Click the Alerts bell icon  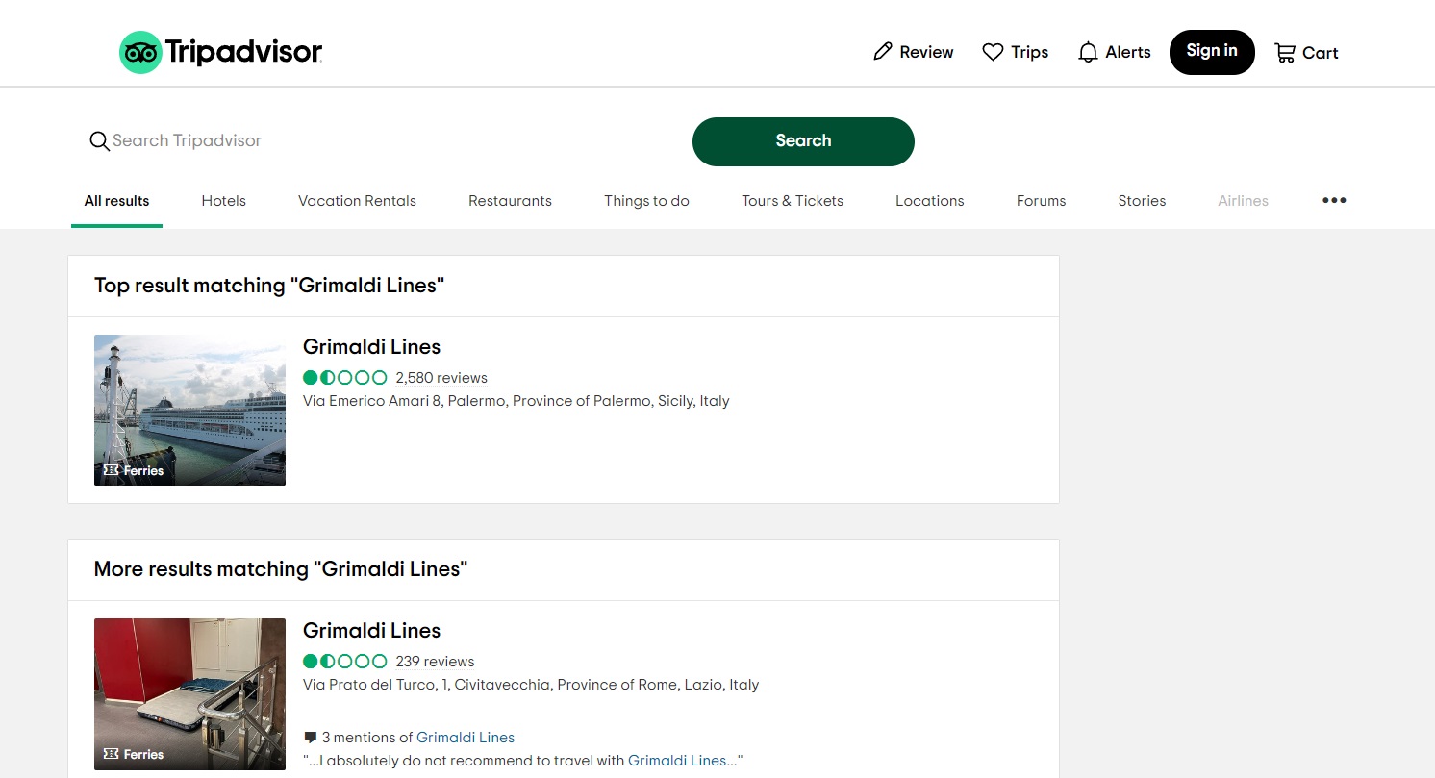[x=1088, y=52]
